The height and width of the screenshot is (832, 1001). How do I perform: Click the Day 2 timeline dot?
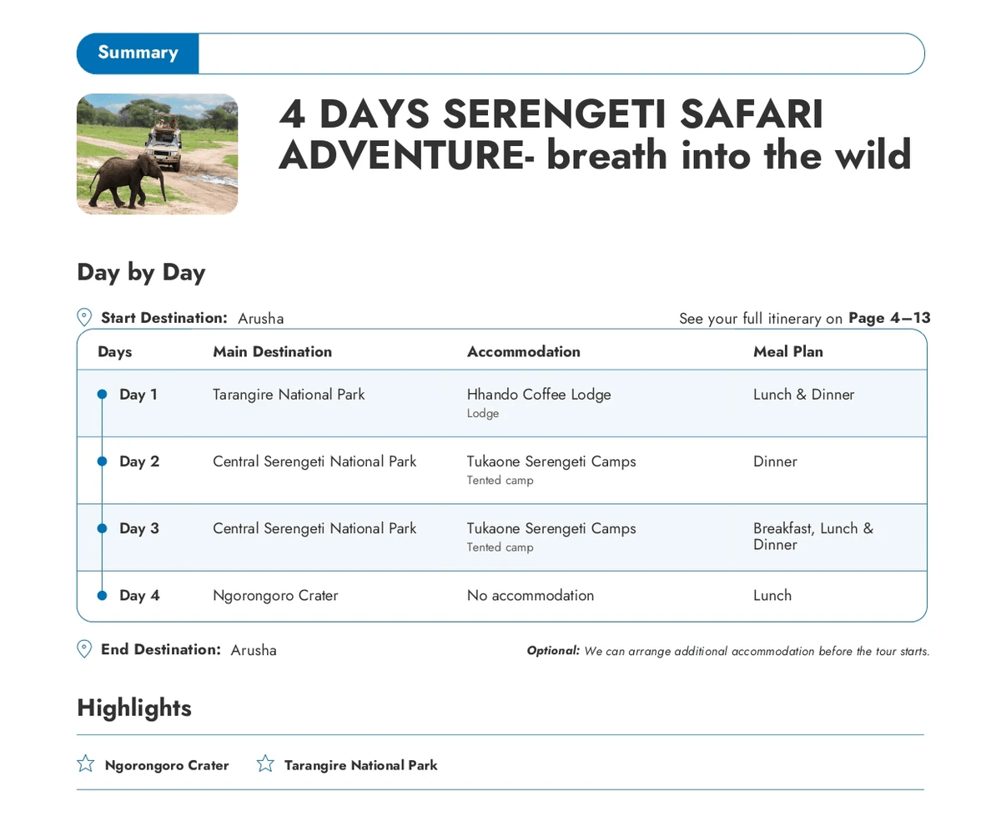102,461
